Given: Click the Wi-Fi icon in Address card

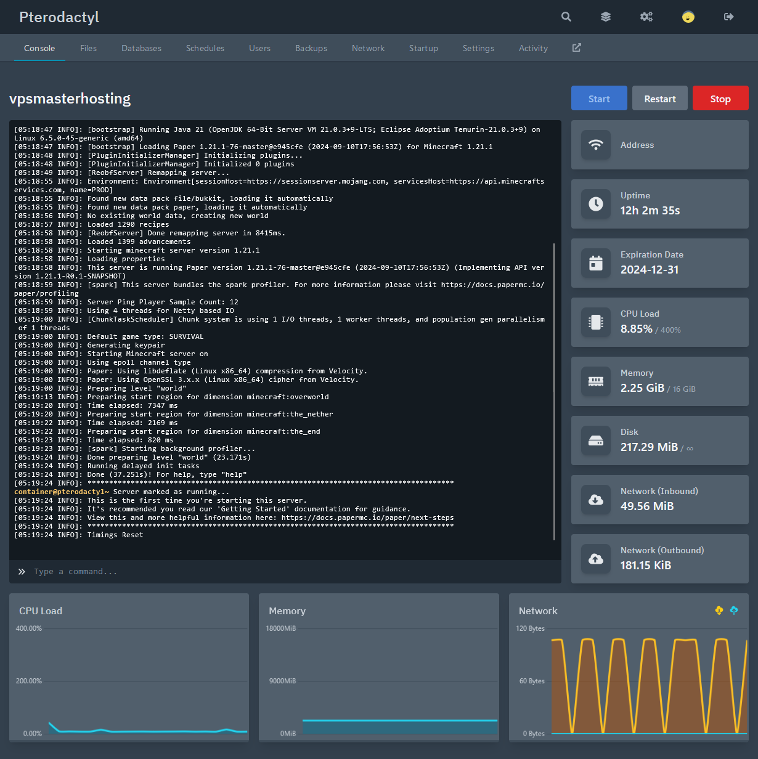Looking at the screenshot, I should 596,145.
